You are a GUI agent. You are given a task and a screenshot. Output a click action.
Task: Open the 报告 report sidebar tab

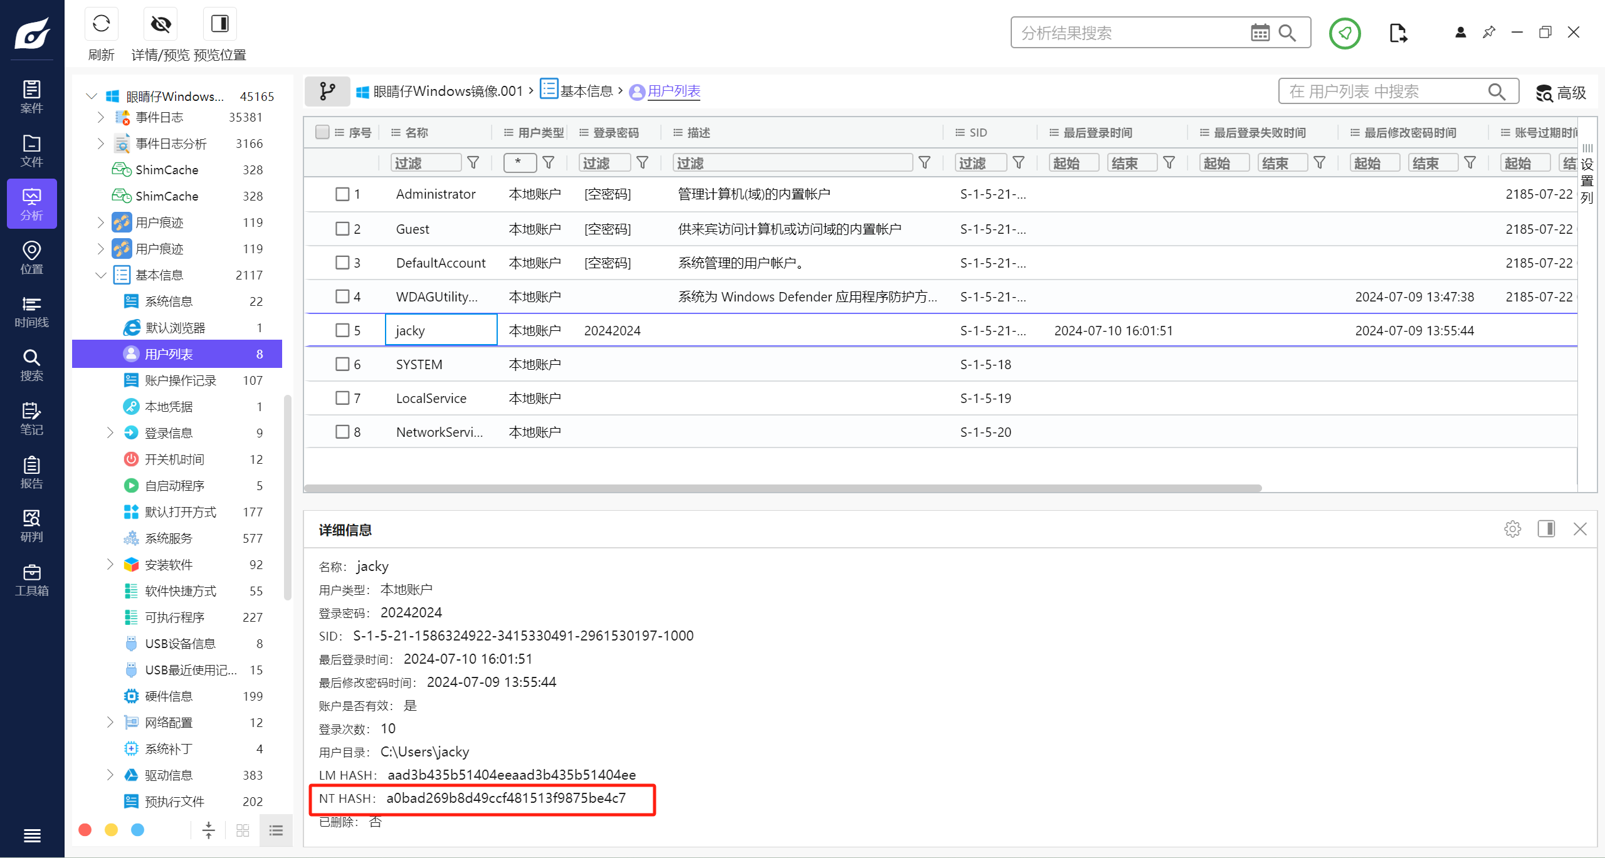(x=31, y=473)
